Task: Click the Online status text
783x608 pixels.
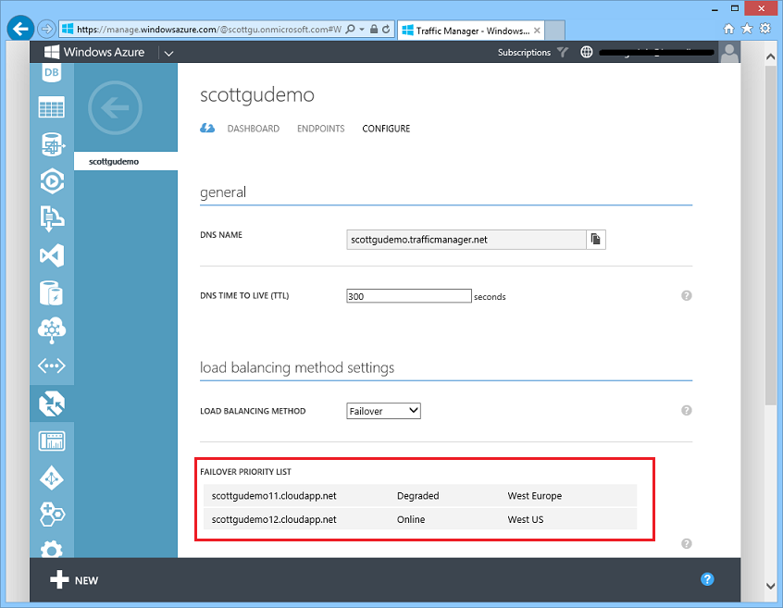Action: tap(411, 519)
